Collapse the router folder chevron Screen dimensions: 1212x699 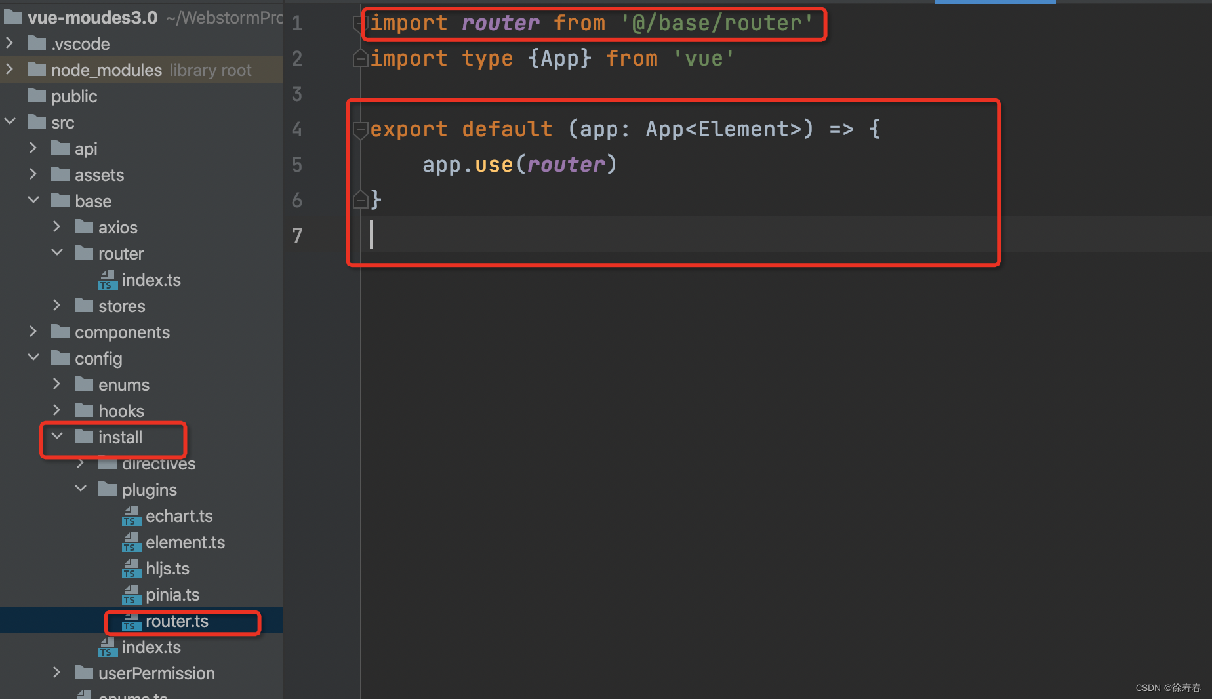[57, 252]
